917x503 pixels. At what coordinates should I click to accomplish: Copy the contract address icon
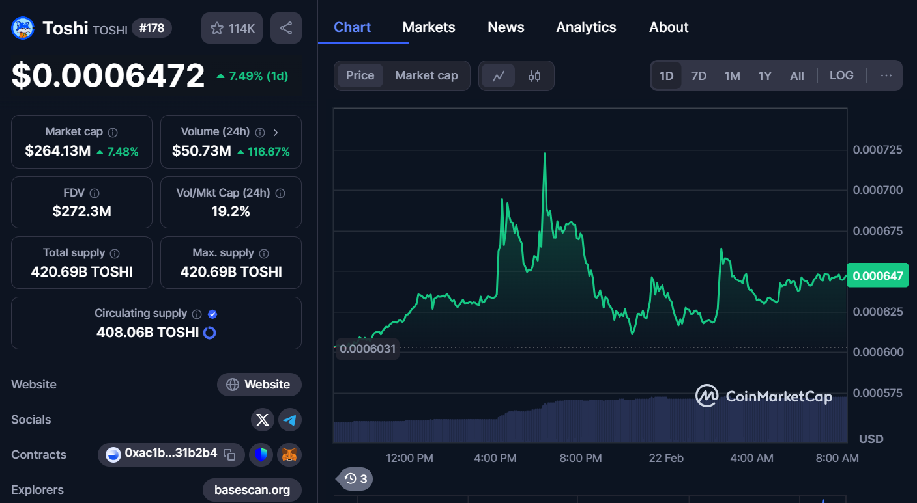tap(229, 454)
